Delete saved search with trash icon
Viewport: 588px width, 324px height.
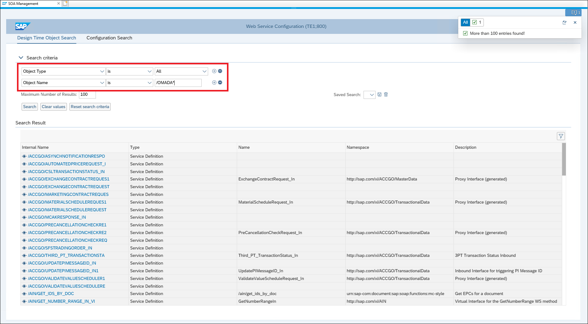386,95
